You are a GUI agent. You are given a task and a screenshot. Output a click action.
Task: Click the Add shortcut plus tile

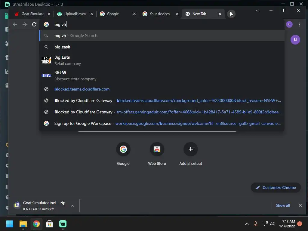(x=190, y=154)
